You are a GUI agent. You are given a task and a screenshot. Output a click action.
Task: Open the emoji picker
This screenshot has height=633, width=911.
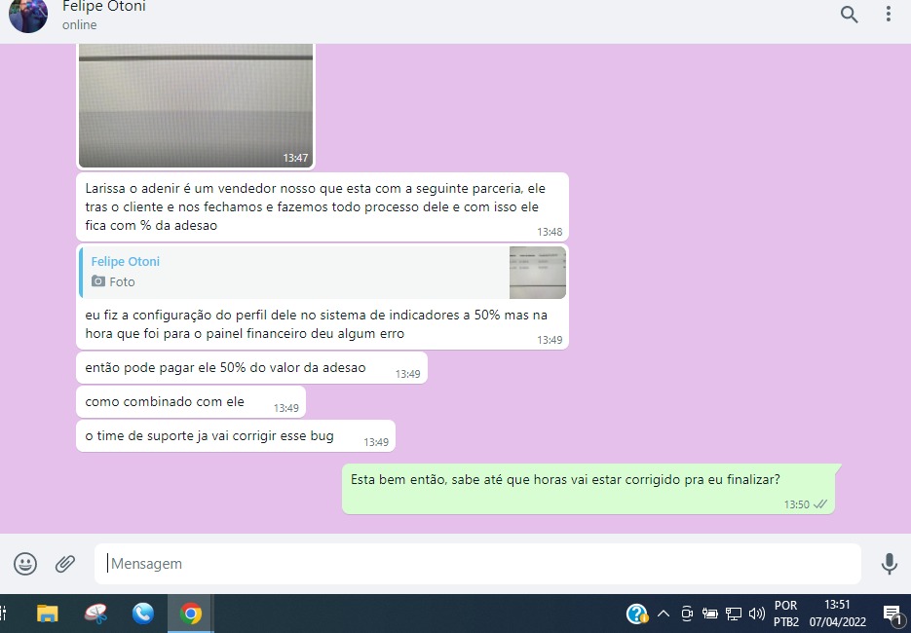25,563
